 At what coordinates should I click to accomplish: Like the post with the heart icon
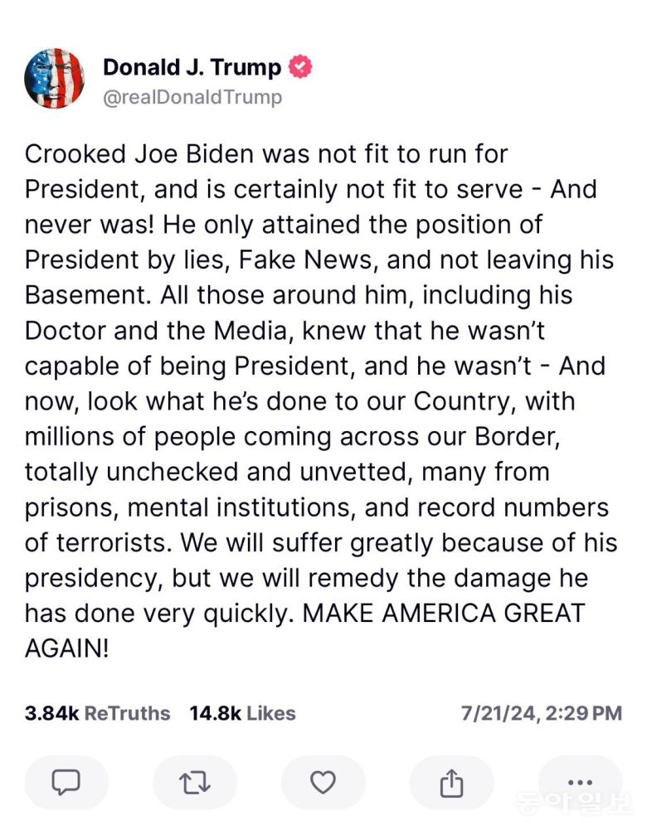pos(323,782)
